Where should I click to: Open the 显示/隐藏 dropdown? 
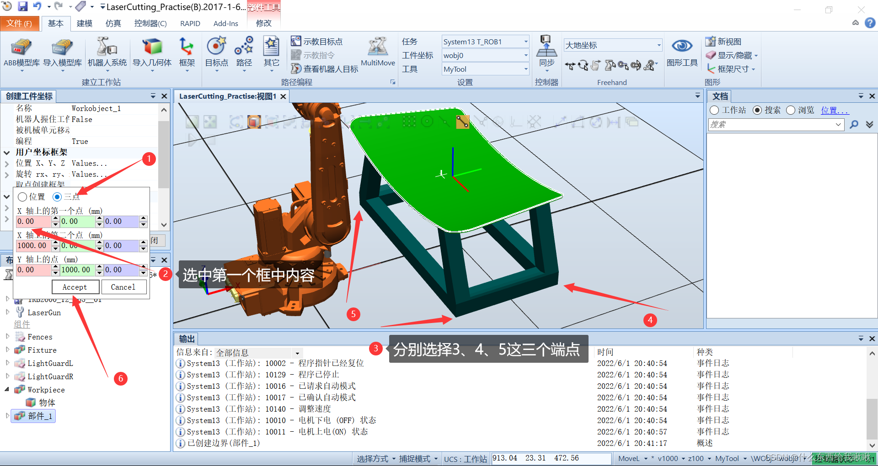[756, 56]
